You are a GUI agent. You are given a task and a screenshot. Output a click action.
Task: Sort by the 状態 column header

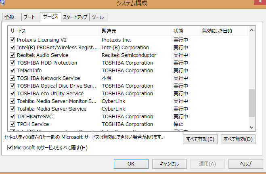pos(185,31)
